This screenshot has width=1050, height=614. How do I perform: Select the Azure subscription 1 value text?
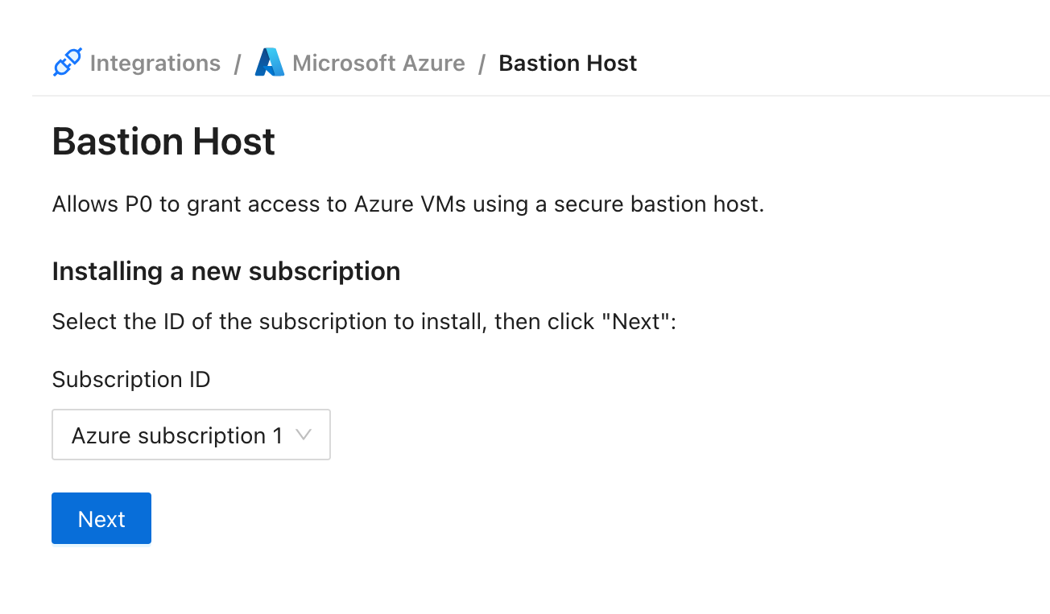click(177, 435)
